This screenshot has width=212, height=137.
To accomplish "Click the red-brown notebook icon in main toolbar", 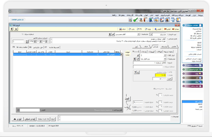I will [146, 20].
